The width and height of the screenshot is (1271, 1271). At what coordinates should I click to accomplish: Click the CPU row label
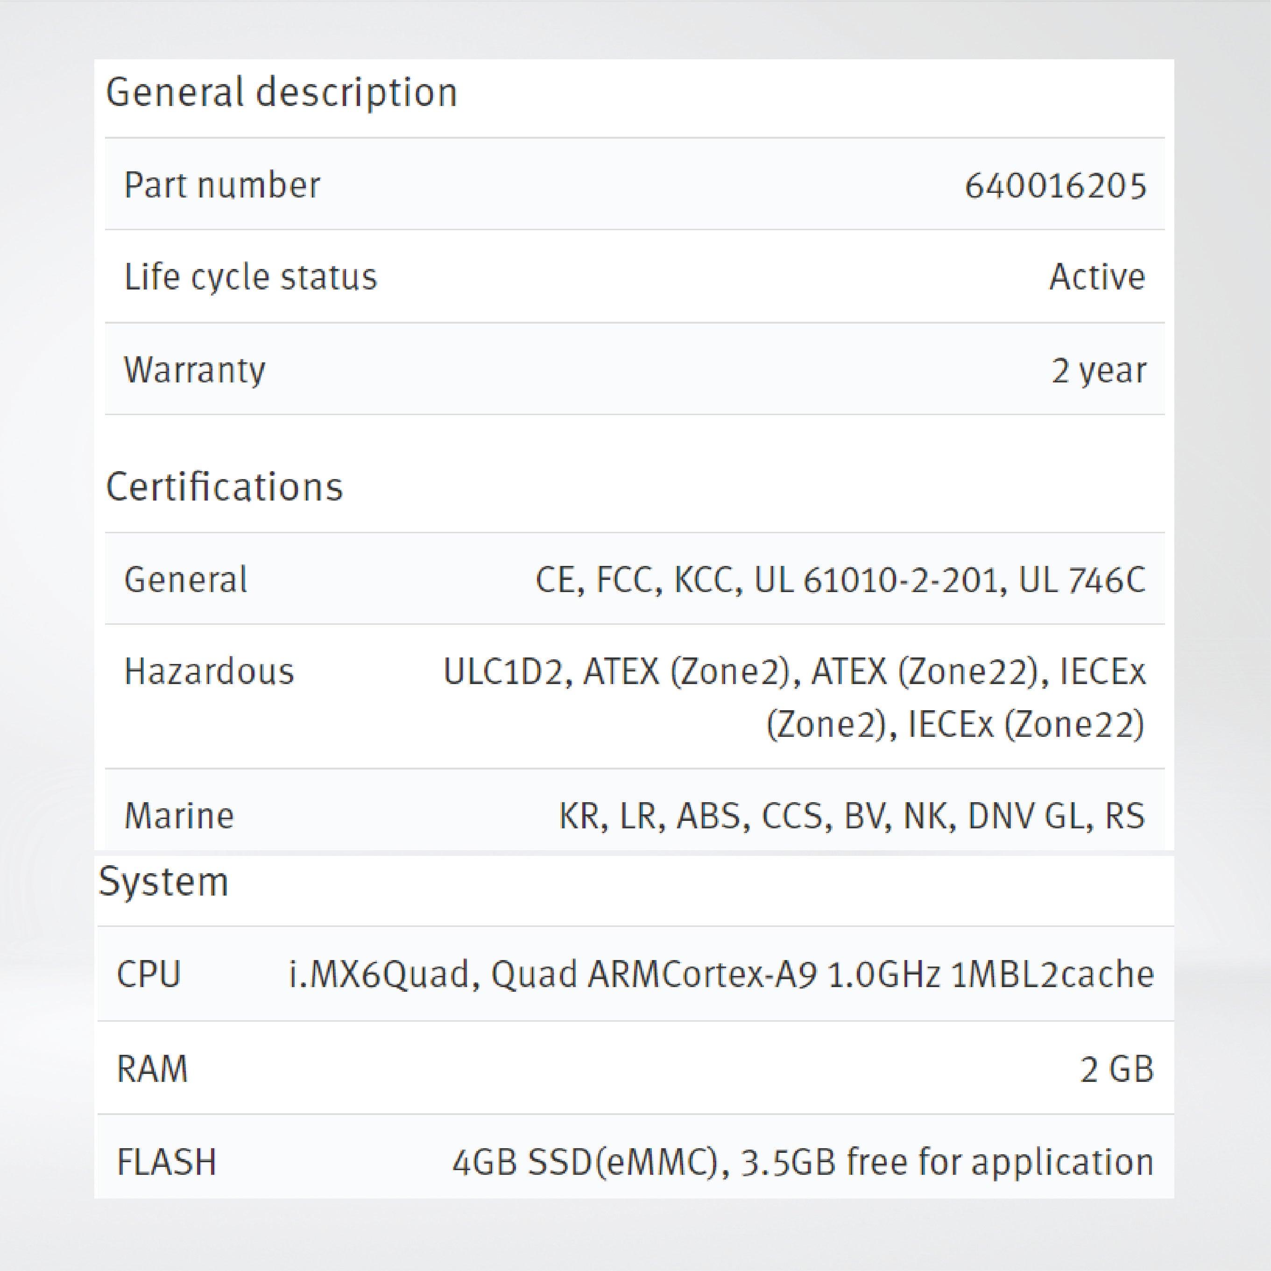148,974
